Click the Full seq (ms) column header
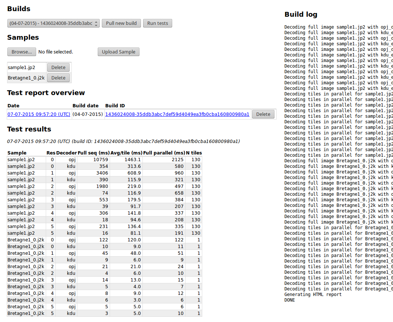 pyautogui.click(x=94, y=153)
